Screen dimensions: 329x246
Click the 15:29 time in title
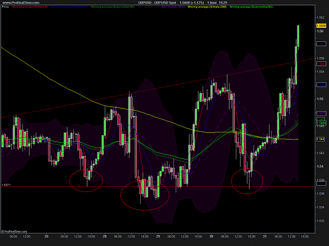click(x=223, y=3)
